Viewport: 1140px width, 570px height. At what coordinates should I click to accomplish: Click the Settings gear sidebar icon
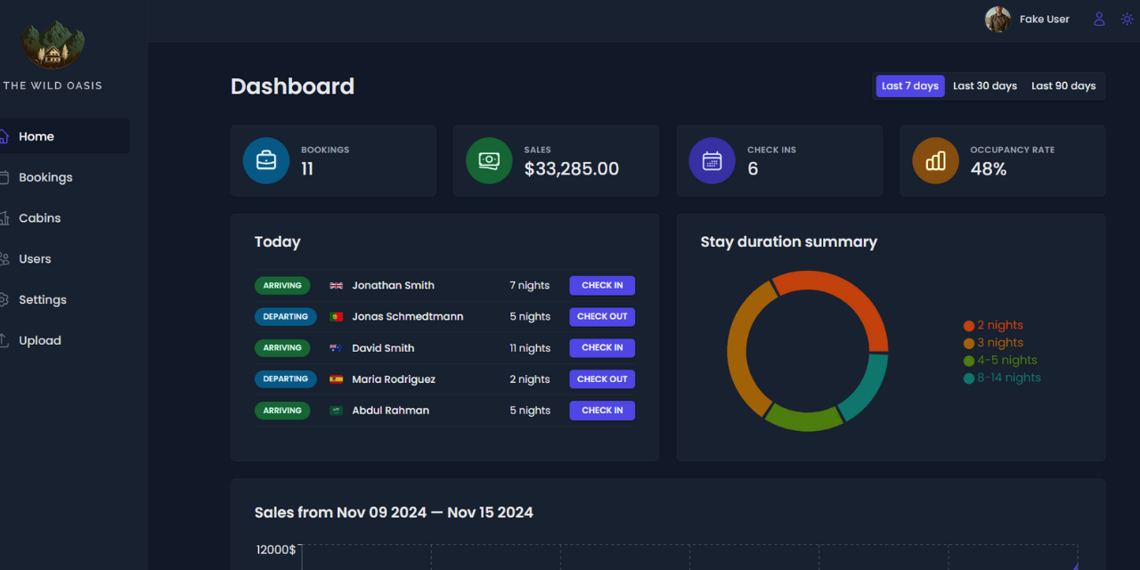tap(4, 300)
